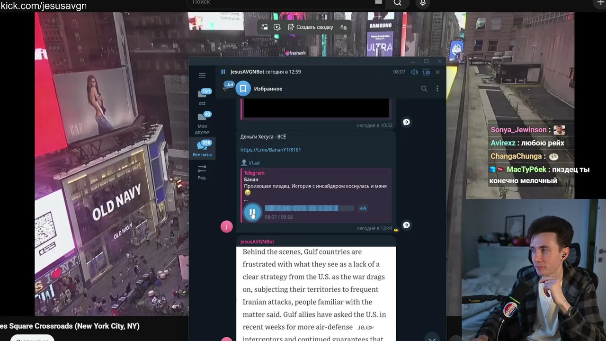Select the Мои друзья chat folder
The height and width of the screenshot is (341, 606).
point(202,123)
